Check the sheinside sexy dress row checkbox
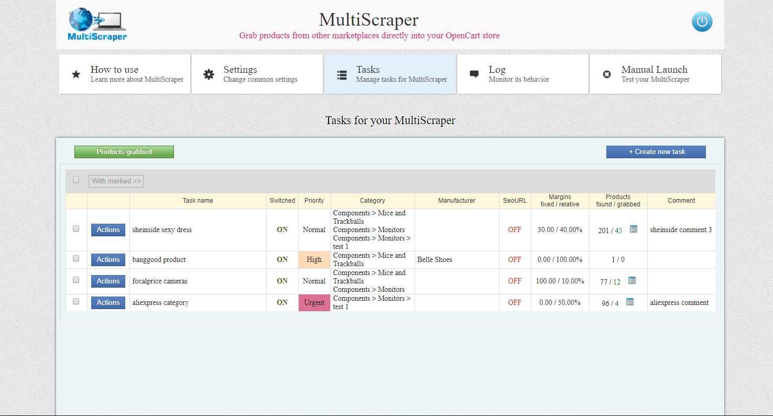The height and width of the screenshot is (416, 773). pyautogui.click(x=76, y=228)
